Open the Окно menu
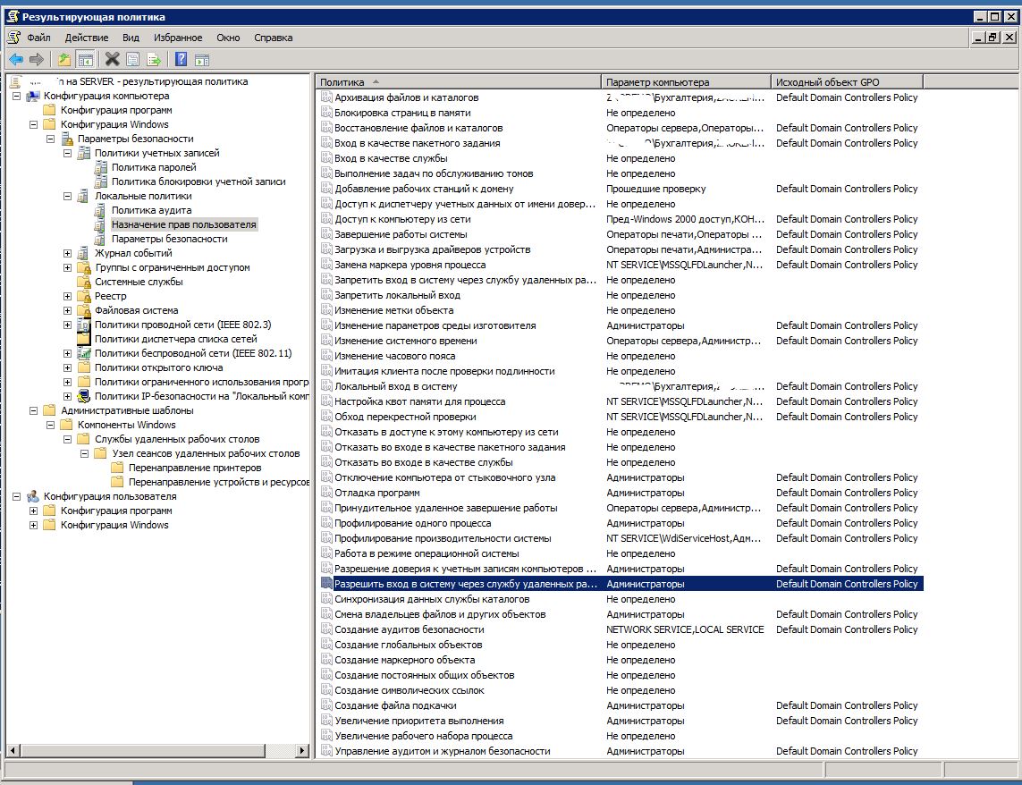1022x785 pixels. [228, 38]
